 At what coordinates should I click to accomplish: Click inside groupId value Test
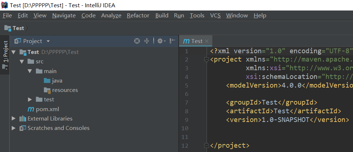click(x=269, y=102)
